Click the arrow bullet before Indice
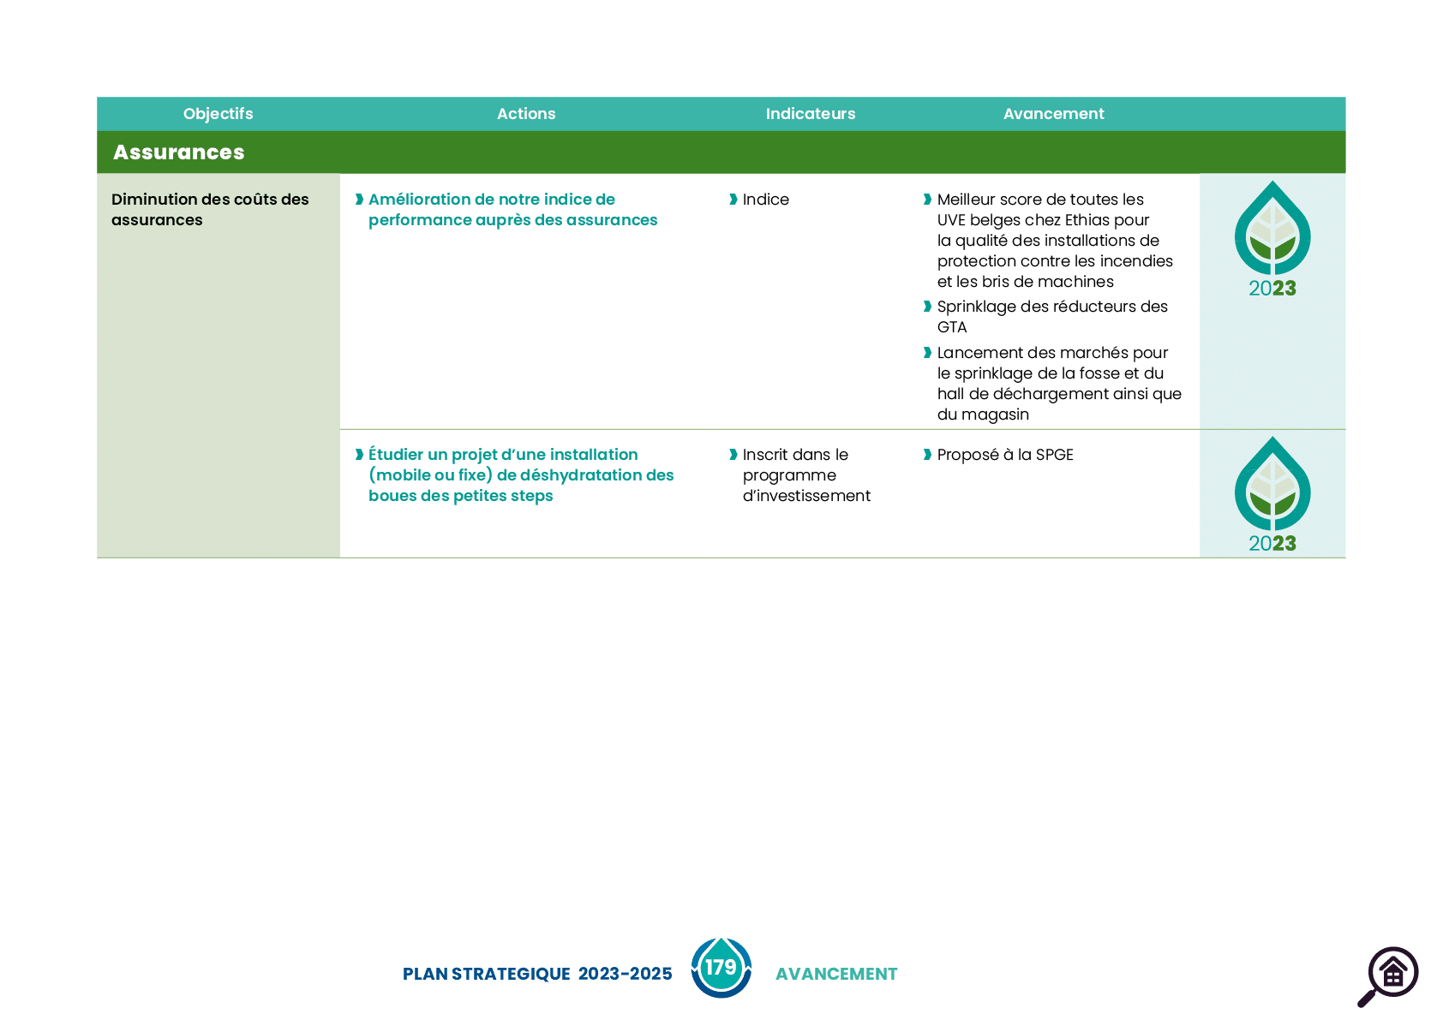Viewport: 1443px width, 1020px height. 733,200
